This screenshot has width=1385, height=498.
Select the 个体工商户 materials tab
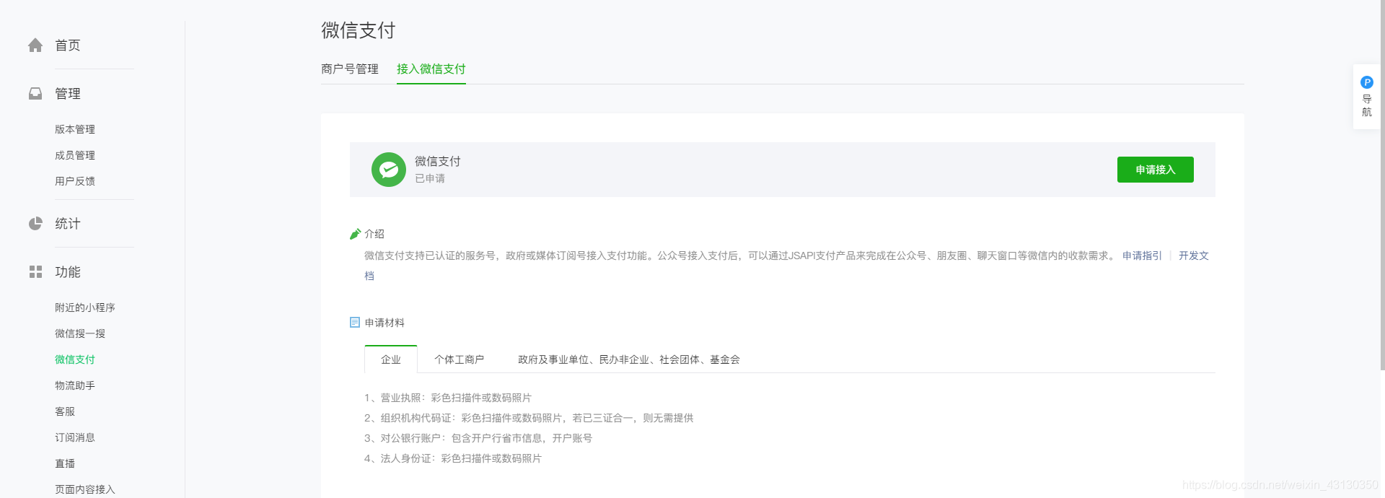[459, 359]
